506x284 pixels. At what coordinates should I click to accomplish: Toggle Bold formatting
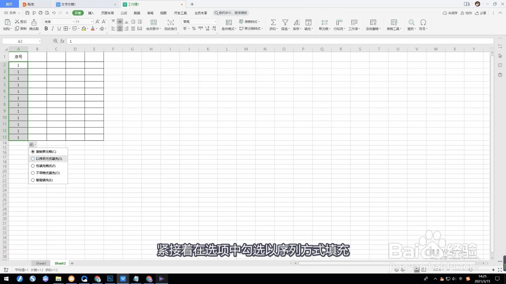point(46,28)
